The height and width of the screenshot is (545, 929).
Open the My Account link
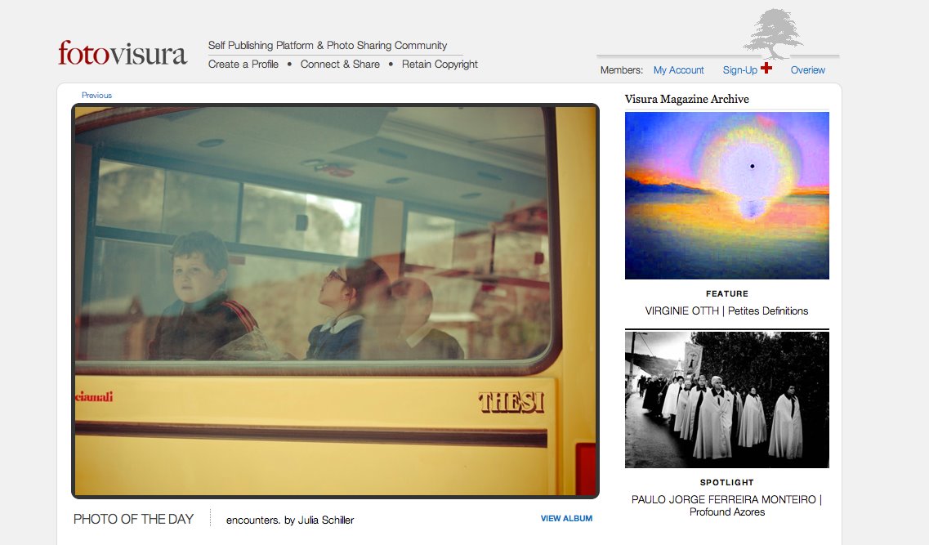pyautogui.click(x=678, y=70)
